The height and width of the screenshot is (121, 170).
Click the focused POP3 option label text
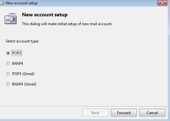(x=17, y=53)
